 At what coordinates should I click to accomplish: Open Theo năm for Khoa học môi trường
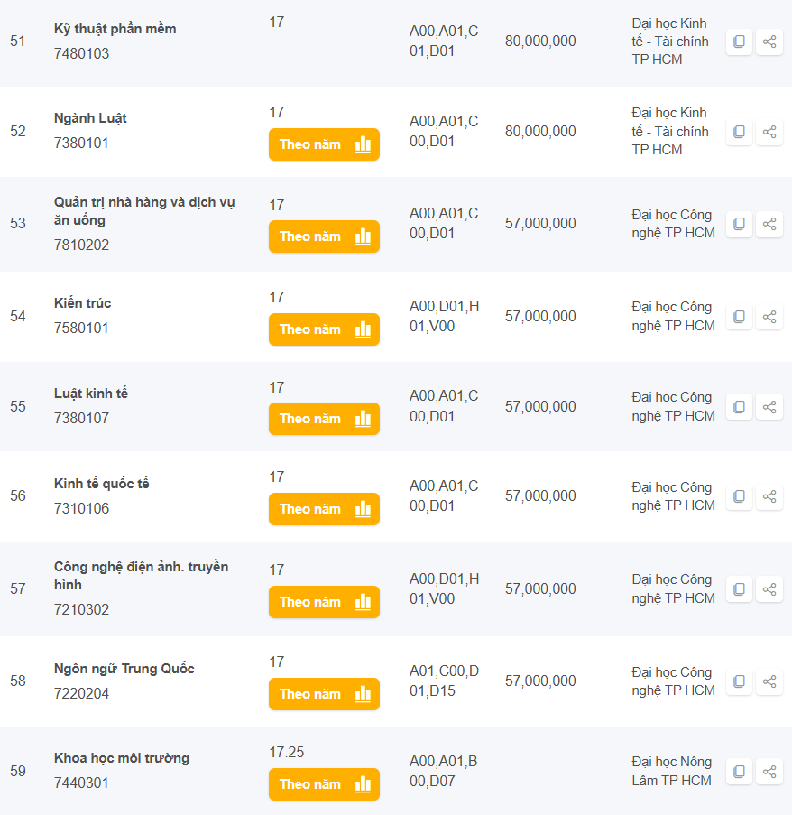324,784
